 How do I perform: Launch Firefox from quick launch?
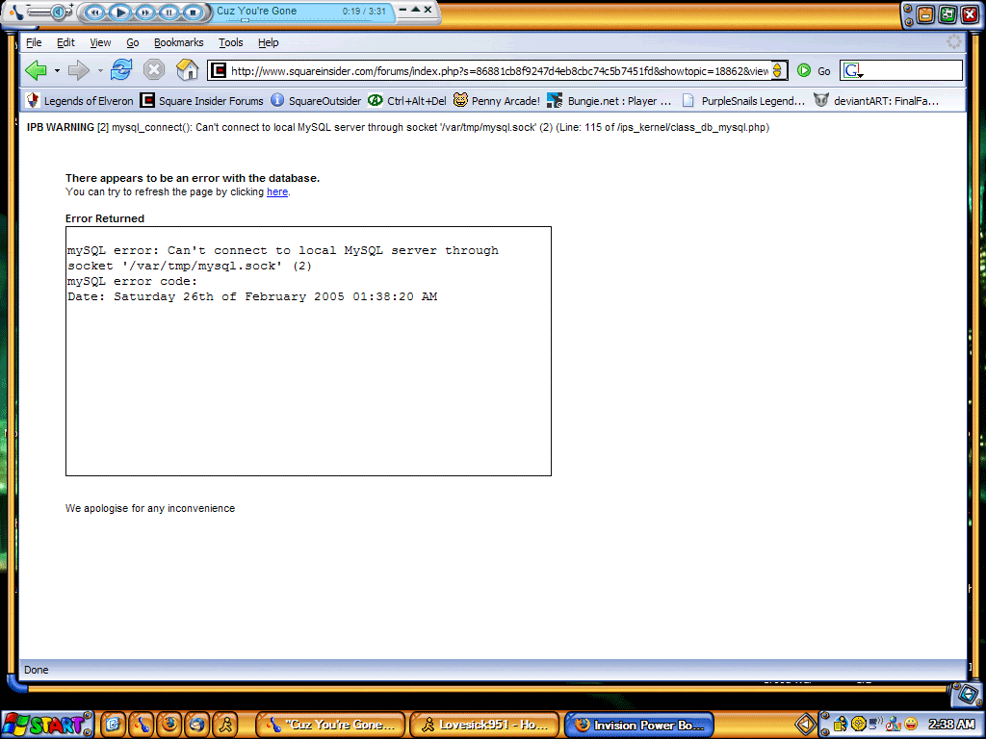[x=169, y=725]
